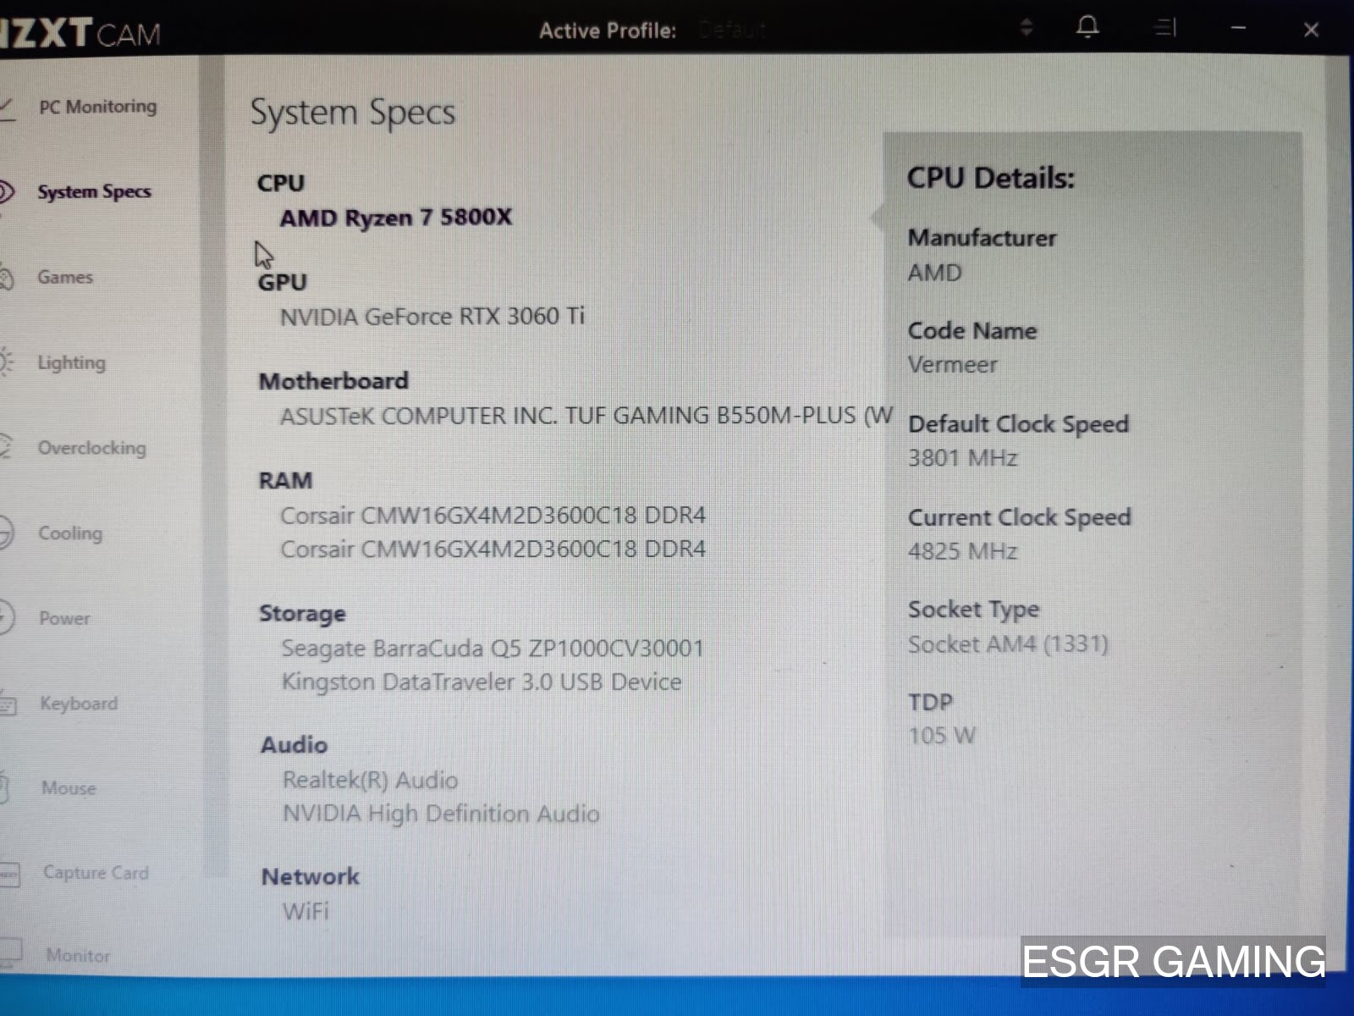1354x1016 pixels.
Task: Go to the Lighting settings
Action: click(x=72, y=362)
